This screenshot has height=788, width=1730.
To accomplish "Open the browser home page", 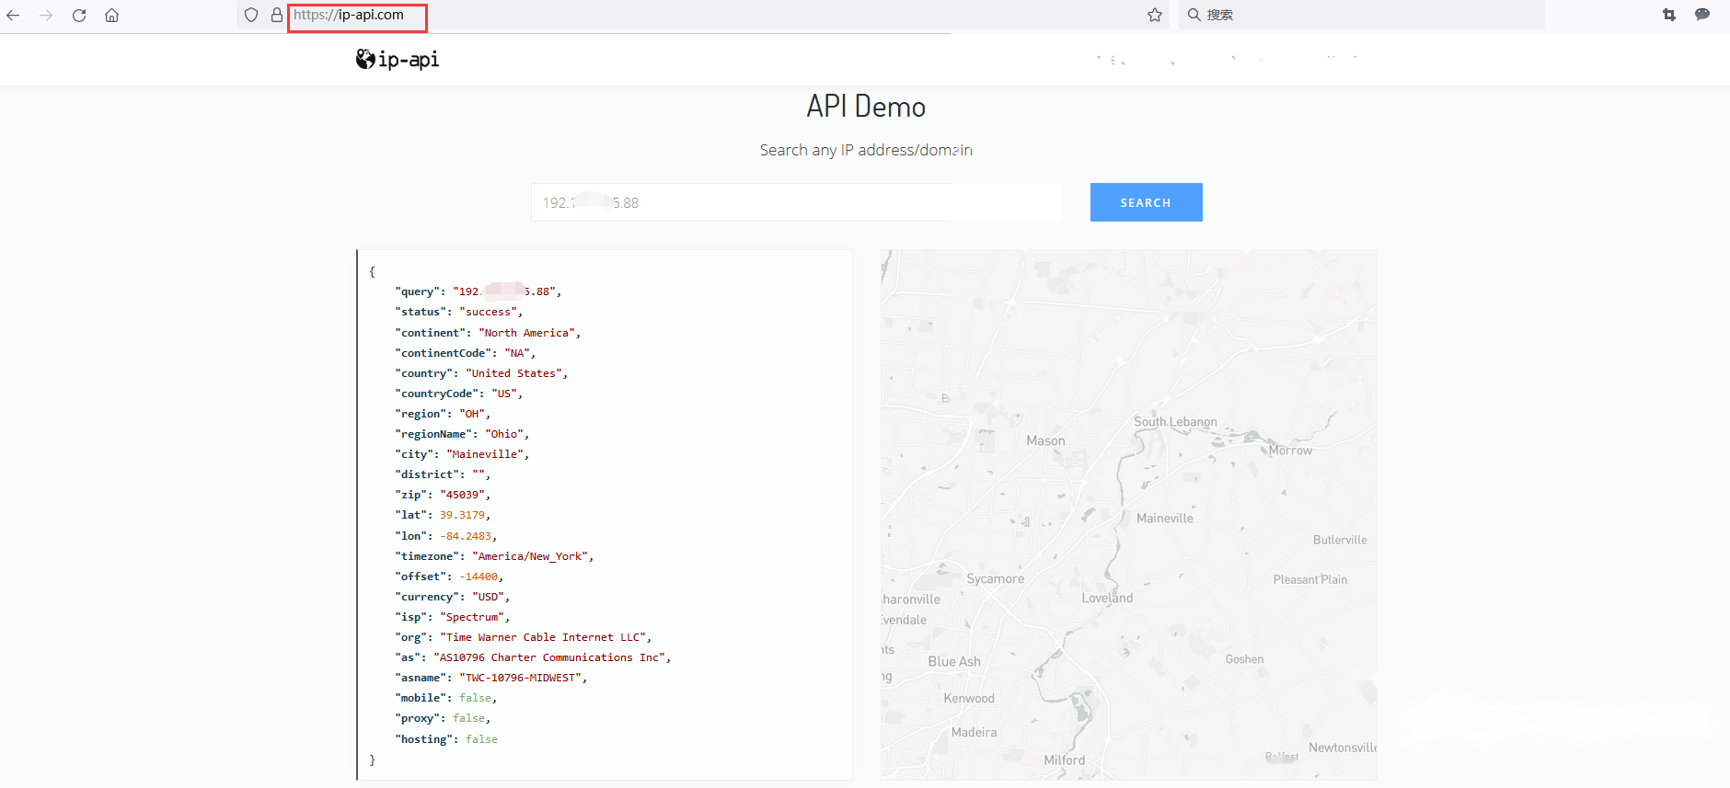I will [111, 15].
